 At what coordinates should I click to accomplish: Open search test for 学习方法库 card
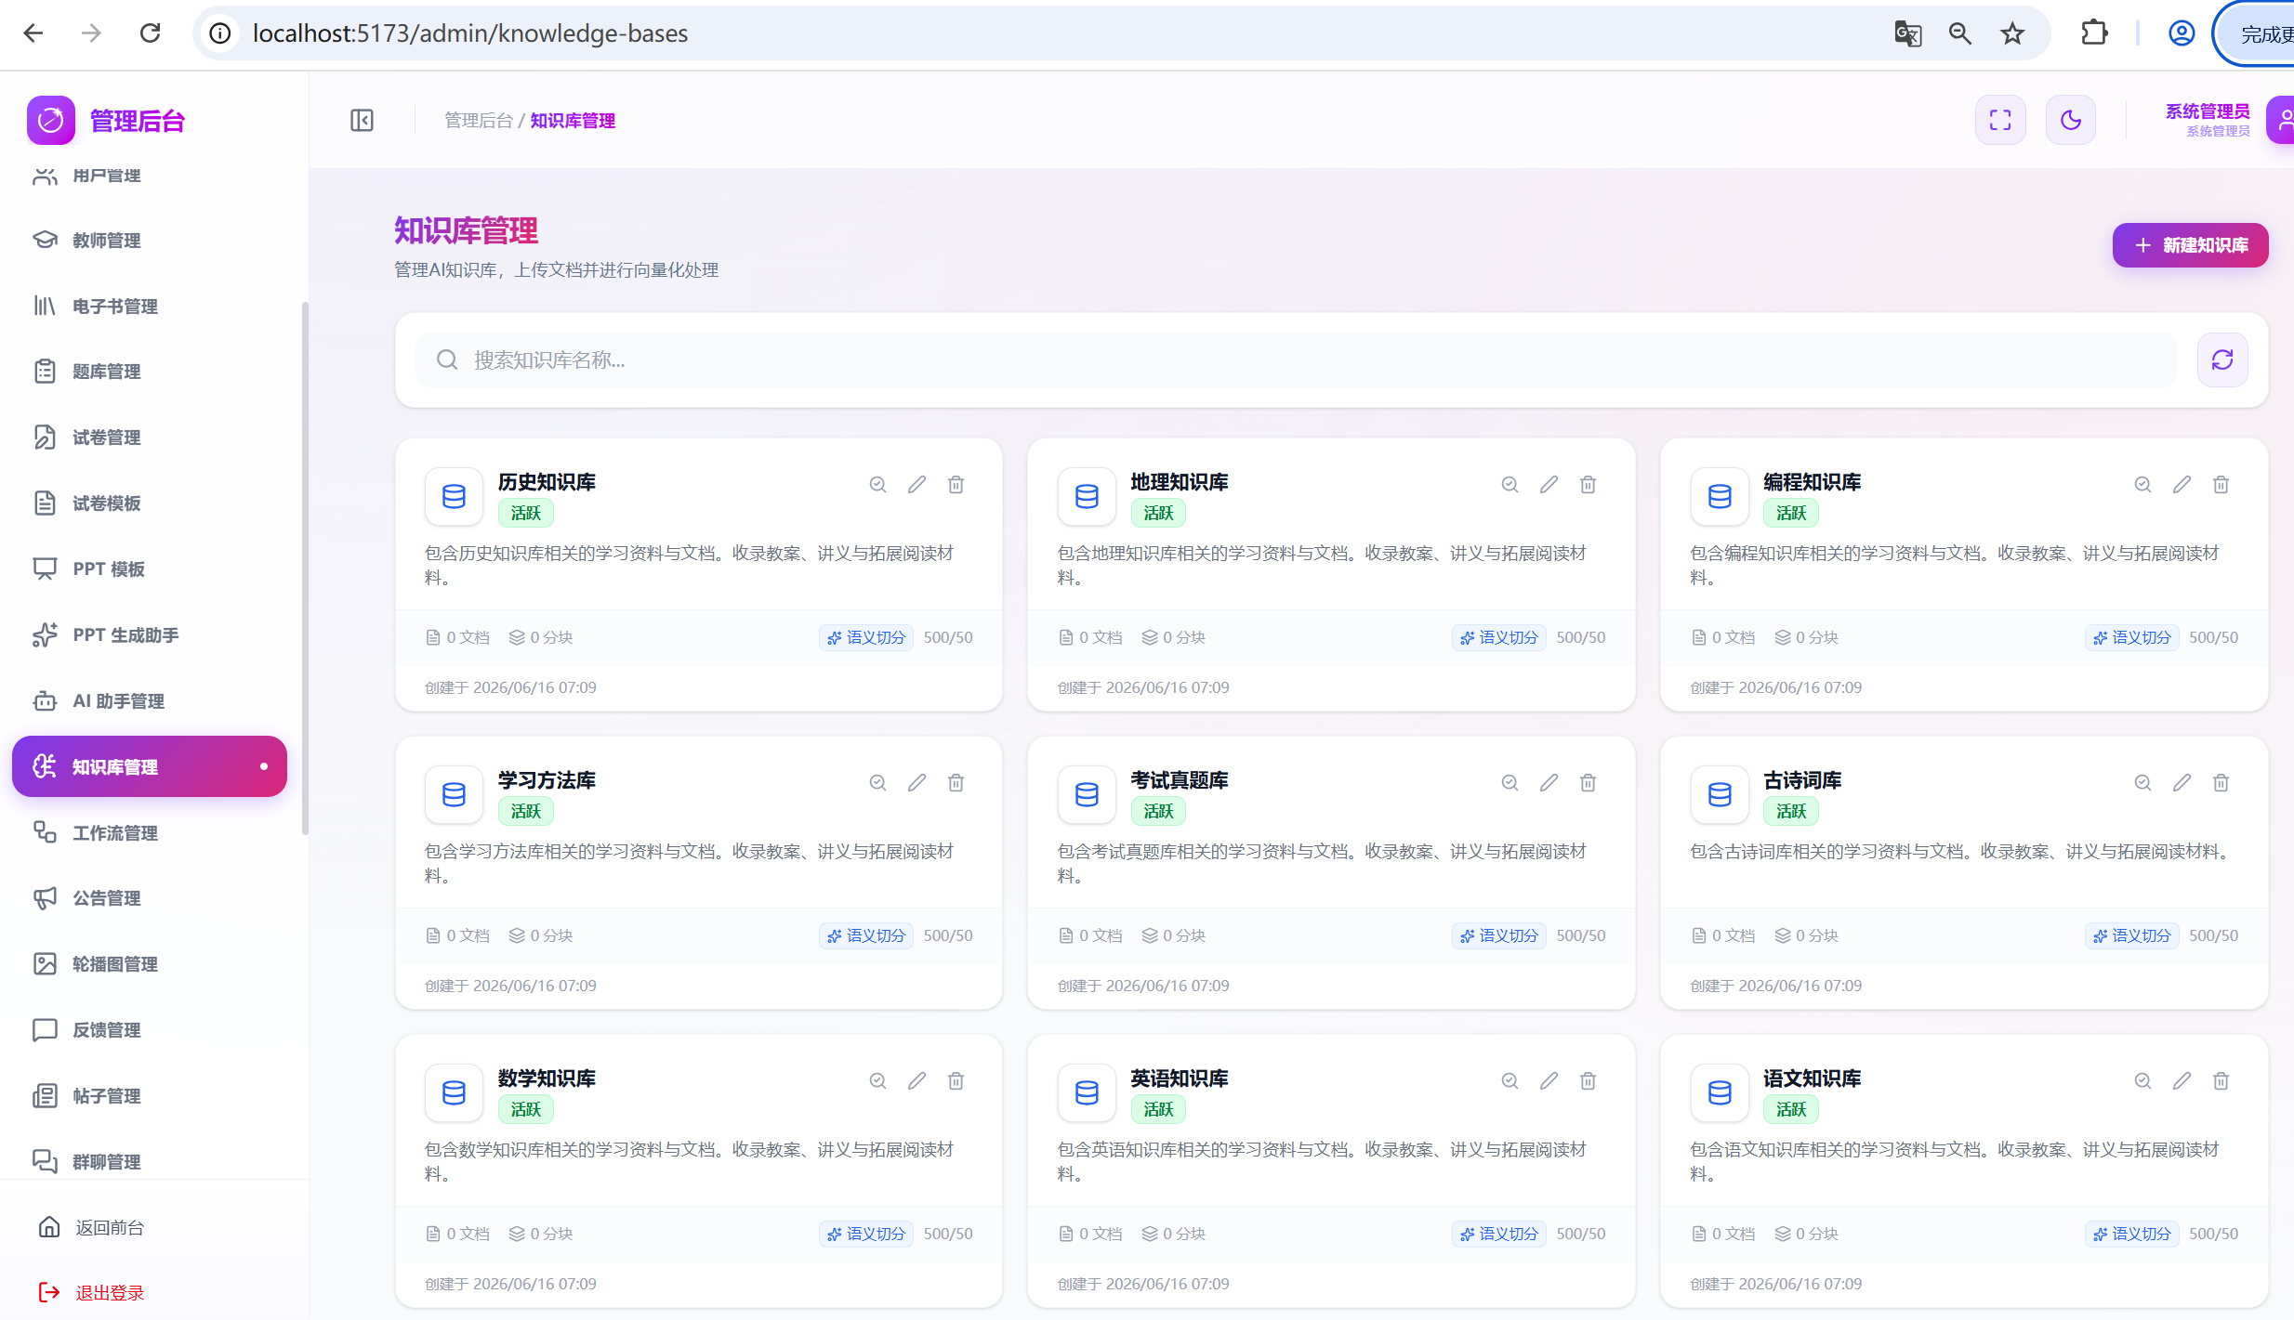coord(877,782)
